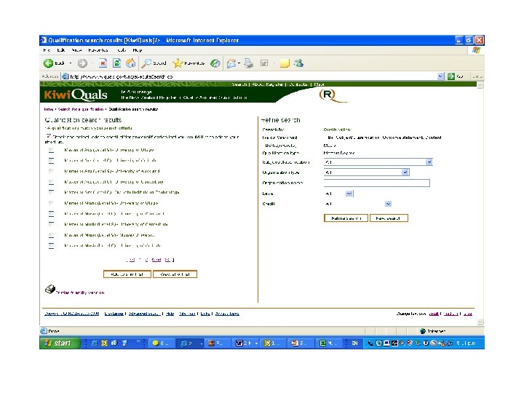Click the page scrollbar up arrow
Screen dimensions: 524x393
coord(480,85)
